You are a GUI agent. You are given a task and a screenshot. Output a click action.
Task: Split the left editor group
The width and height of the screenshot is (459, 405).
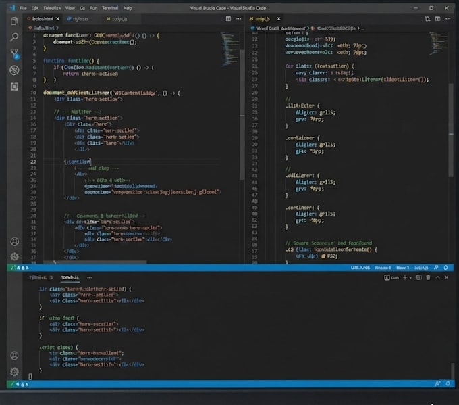point(228,19)
